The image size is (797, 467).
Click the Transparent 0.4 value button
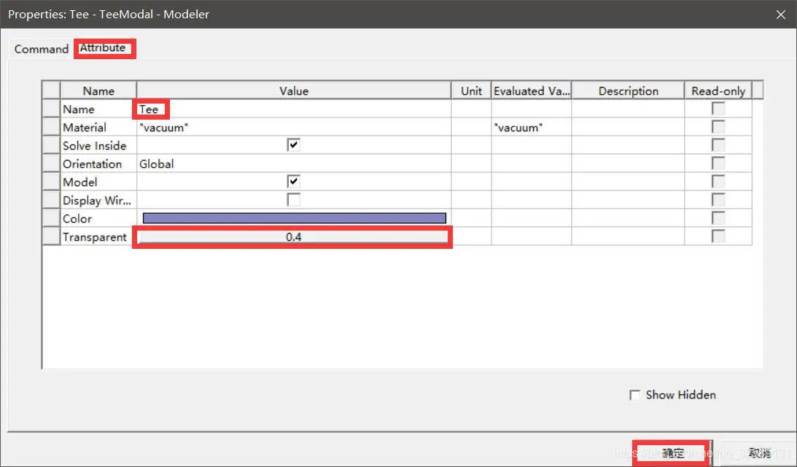[x=293, y=236]
